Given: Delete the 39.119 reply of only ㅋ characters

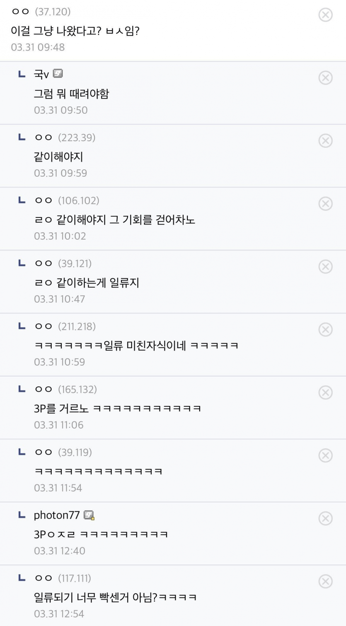Looking at the screenshot, I should tap(325, 455).
